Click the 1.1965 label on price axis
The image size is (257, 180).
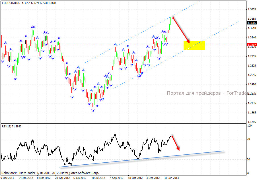tap(252, 113)
